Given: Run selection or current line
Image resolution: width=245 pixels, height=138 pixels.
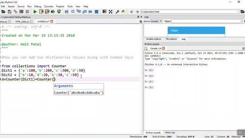Looking at the screenshot, I should click(x=53, y=11).
